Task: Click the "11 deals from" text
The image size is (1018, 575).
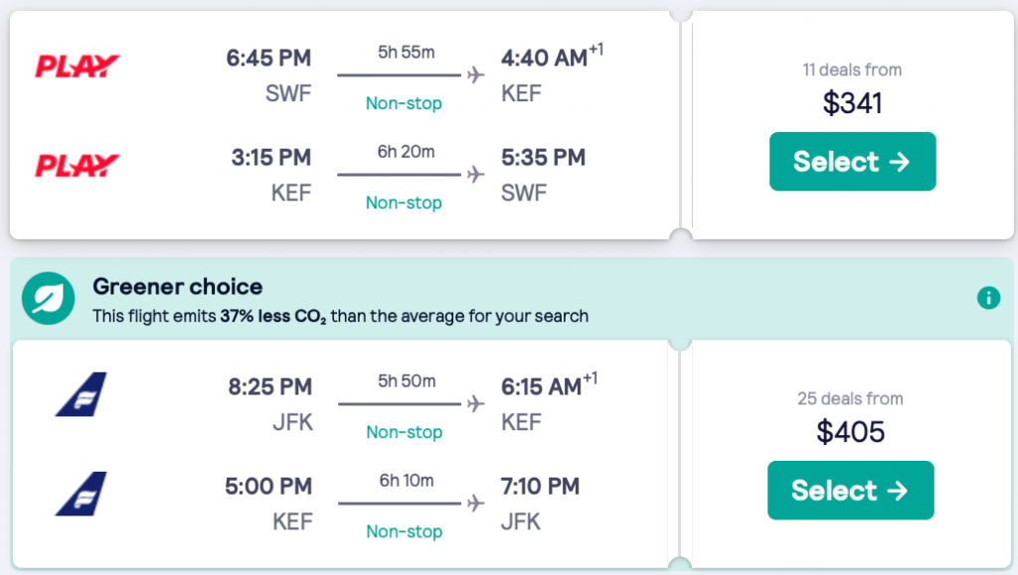Action: (852, 70)
